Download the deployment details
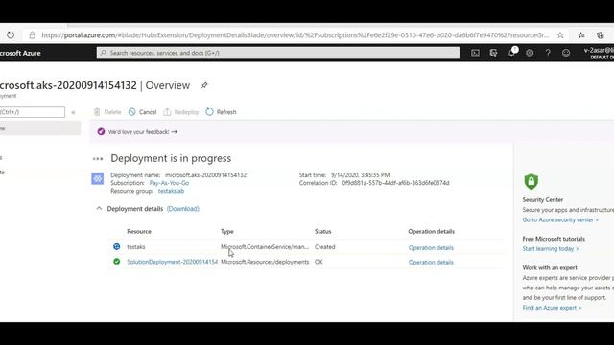Image resolution: width=614 pixels, height=345 pixels. tap(183, 209)
